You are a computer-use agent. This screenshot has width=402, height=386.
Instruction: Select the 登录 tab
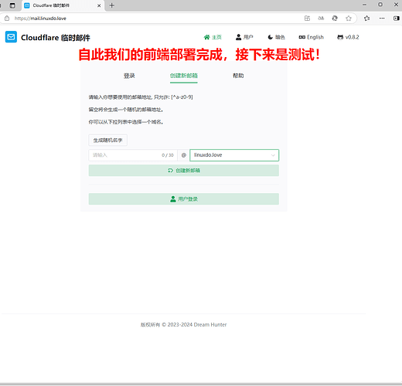click(129, 76)
